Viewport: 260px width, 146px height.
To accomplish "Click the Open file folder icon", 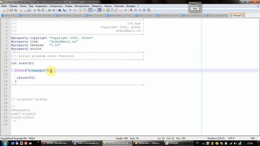I will (x=7, y=10).
